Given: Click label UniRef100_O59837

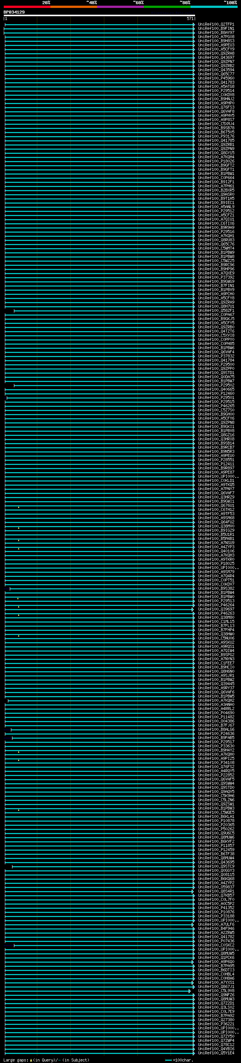Looking at the screenshot, I should (x=216, y=887).
